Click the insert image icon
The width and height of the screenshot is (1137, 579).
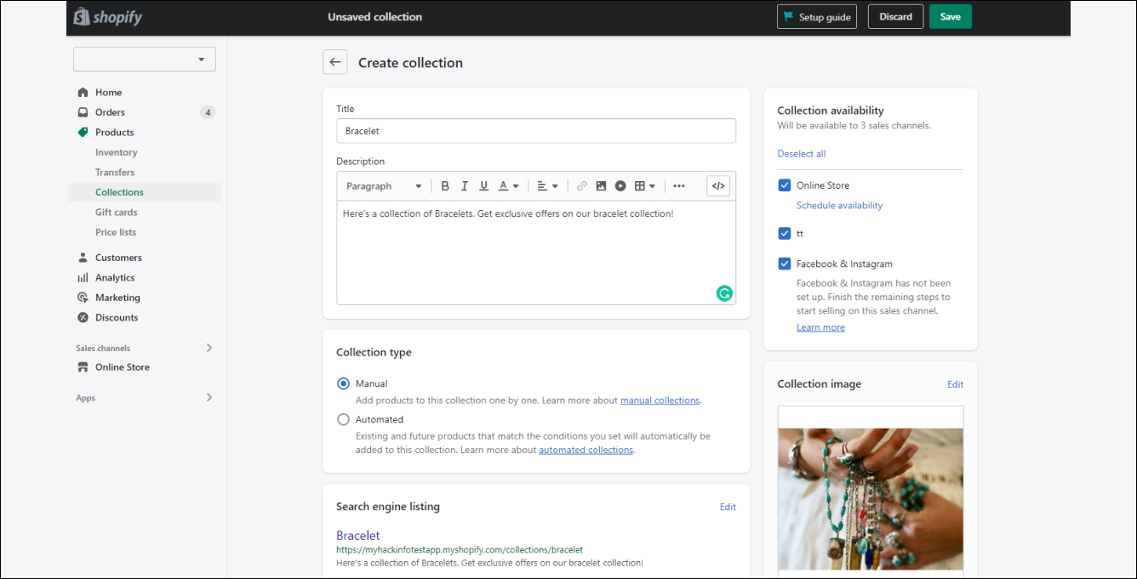601,186
